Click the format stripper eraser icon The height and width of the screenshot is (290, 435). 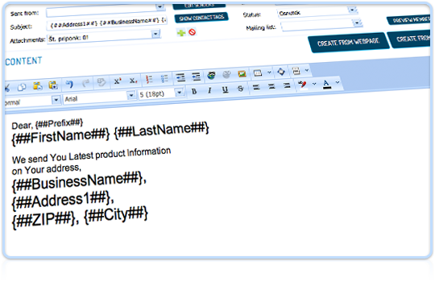tap(101, 82)
